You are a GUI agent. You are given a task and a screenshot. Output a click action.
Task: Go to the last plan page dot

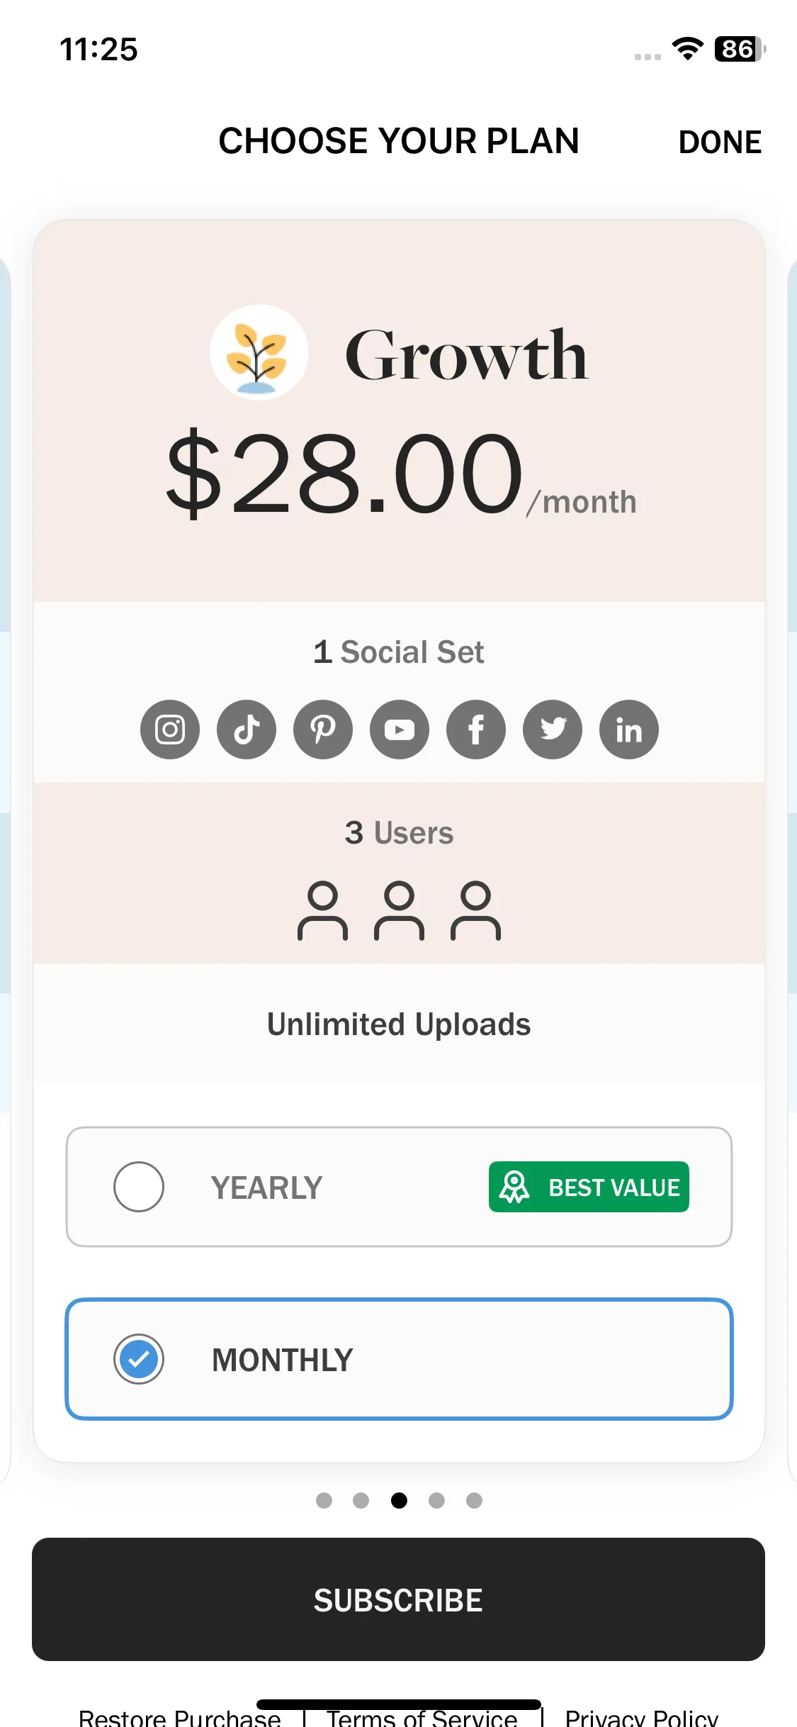click(474, 1500)
